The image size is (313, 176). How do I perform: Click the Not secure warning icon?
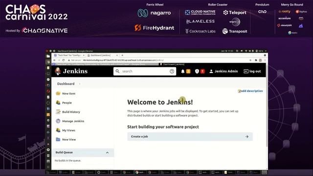pyautogui.click(x=68, y=60)
